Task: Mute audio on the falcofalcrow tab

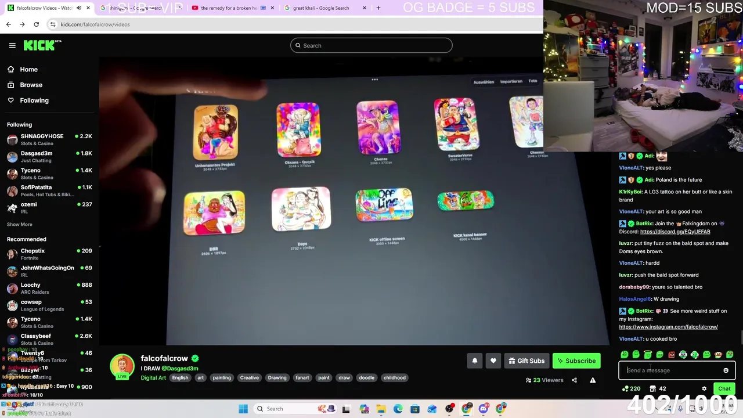Action: point(79,8)
